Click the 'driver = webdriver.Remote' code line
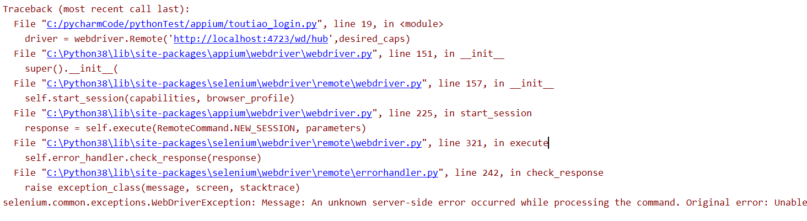 tap(218, 39)
